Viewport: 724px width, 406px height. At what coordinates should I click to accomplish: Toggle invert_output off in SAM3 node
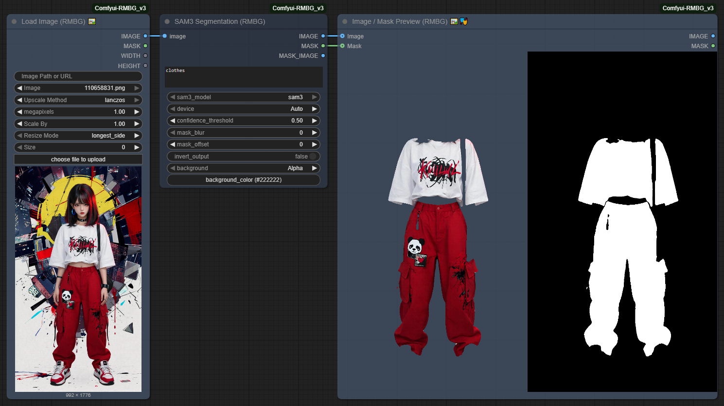point(313,156)
